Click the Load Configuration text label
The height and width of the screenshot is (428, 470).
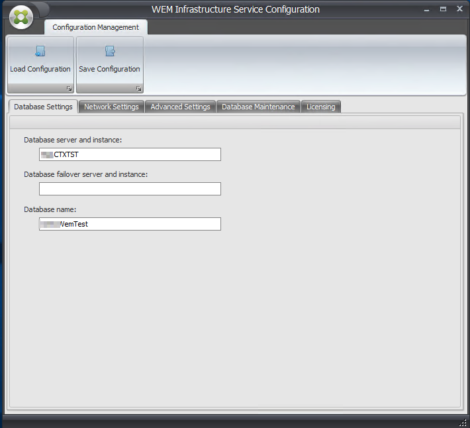pos(40,69)
